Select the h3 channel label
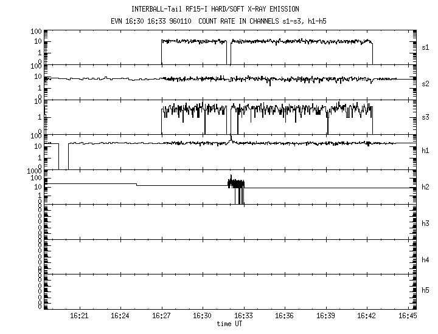This screenshot has width=438, height=334. (x=426, y=223)
